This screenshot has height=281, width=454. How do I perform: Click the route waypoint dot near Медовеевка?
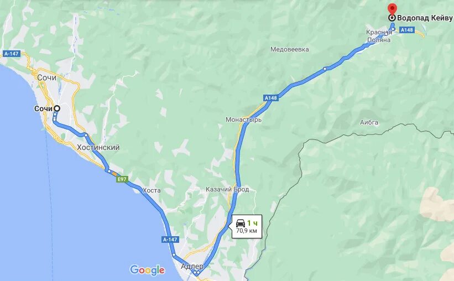(x=325, y=69)
